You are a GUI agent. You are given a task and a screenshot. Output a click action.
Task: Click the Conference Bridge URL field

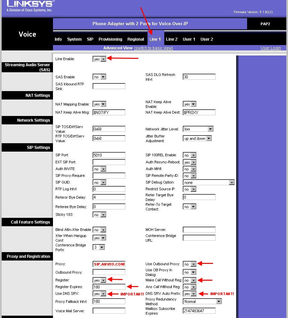coord(199,238)
